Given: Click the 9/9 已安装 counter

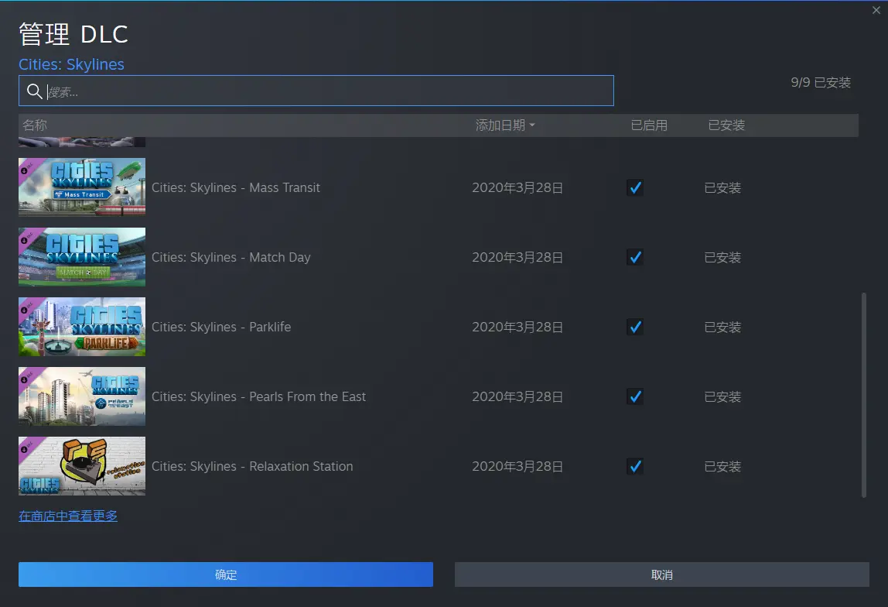Looking at the screenshot, I should pos(821,83).
